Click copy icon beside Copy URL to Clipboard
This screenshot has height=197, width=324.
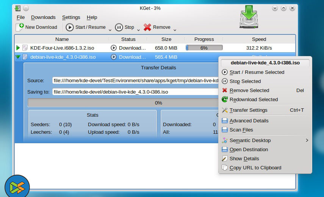point(225,167)
